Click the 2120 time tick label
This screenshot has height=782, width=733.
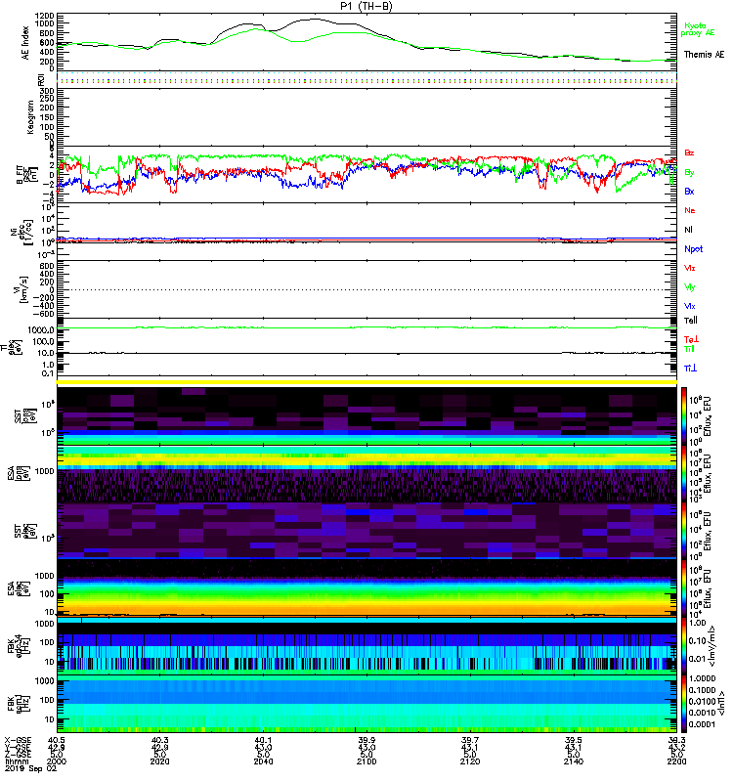(x=470, y=761)
